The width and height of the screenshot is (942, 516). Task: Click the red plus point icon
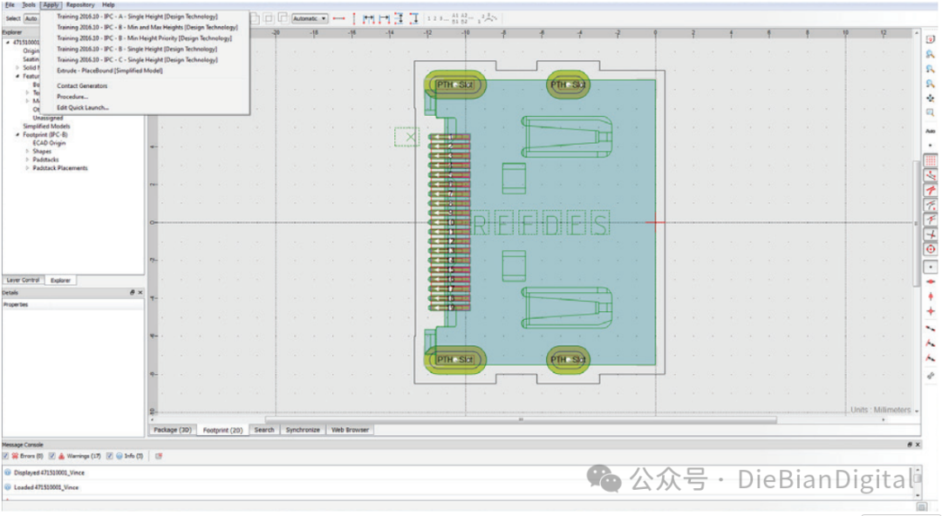[x=930, y=311]
